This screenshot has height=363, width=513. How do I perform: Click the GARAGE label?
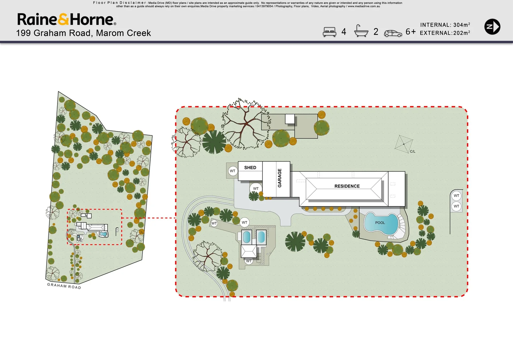point(279,178)
